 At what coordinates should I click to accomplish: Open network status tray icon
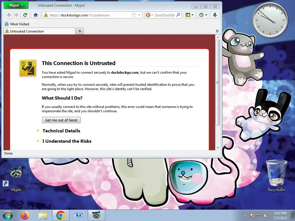coord(259,216)
